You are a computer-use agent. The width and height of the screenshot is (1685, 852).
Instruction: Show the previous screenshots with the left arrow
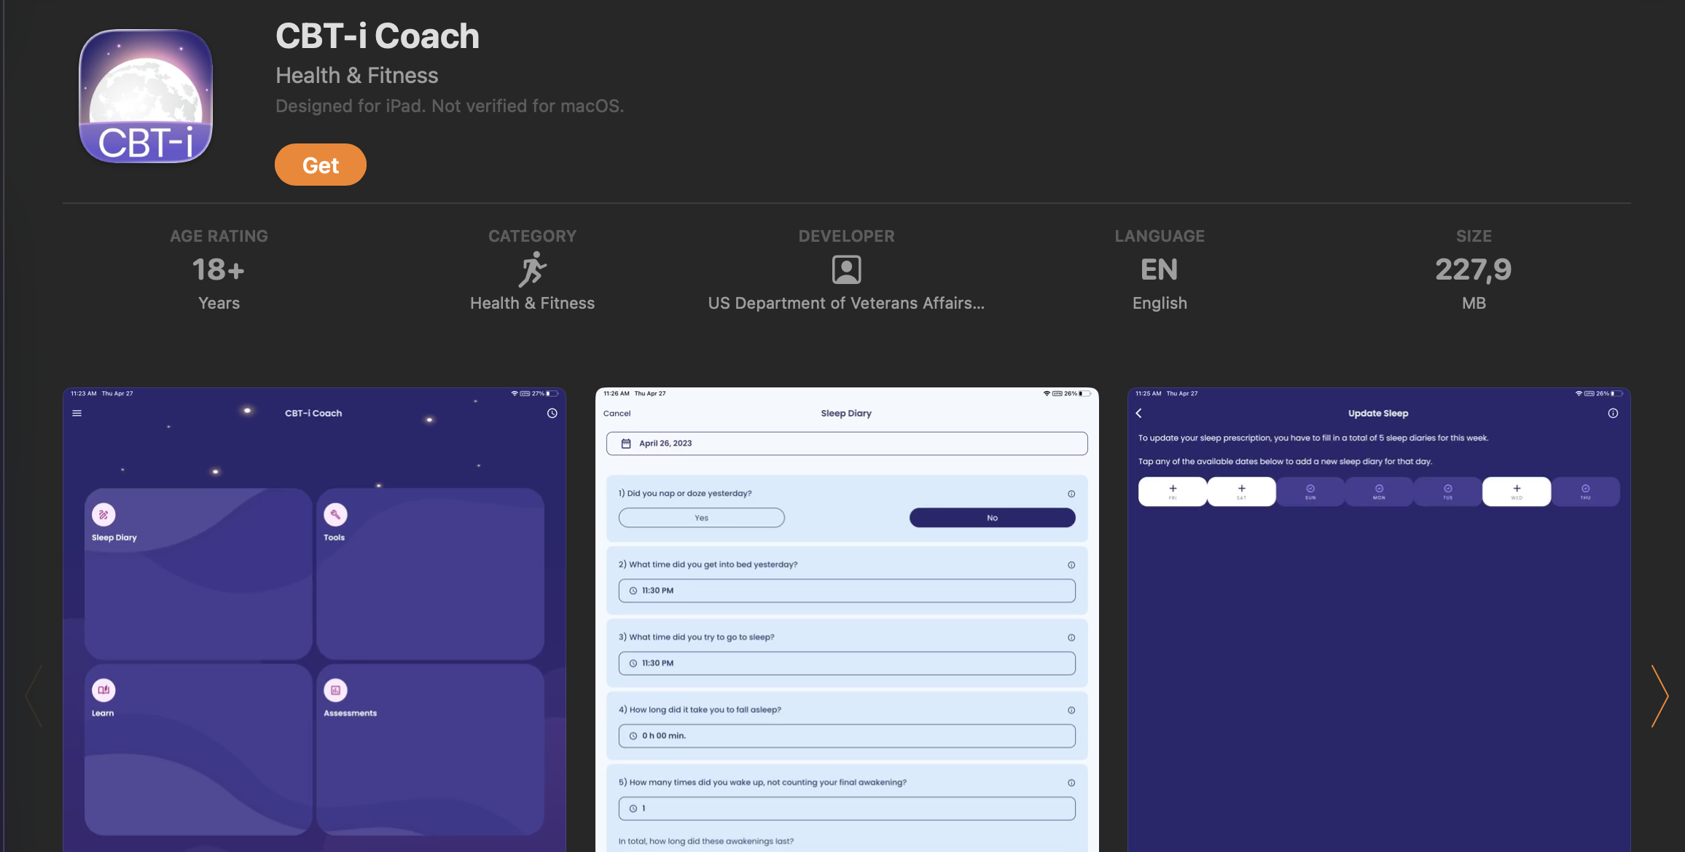pos(34,695)
